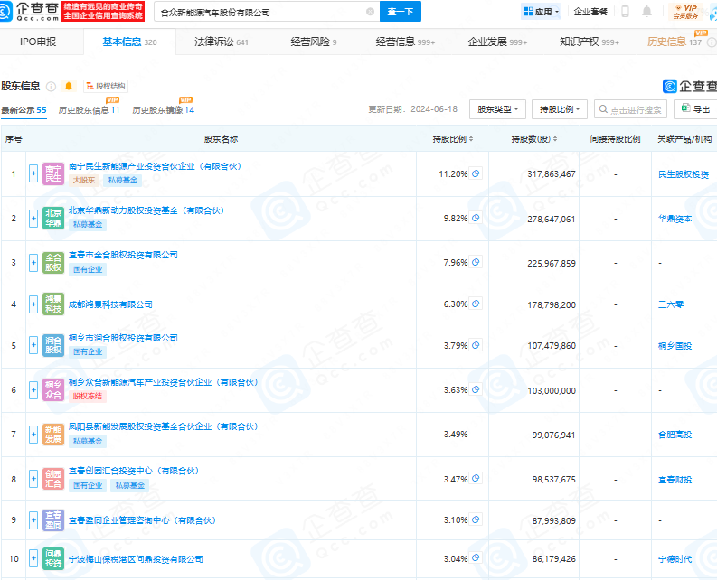Expand row 1 南宁民生新能源 shareholder details
717x580 pixels.
(x=33, y=173)
